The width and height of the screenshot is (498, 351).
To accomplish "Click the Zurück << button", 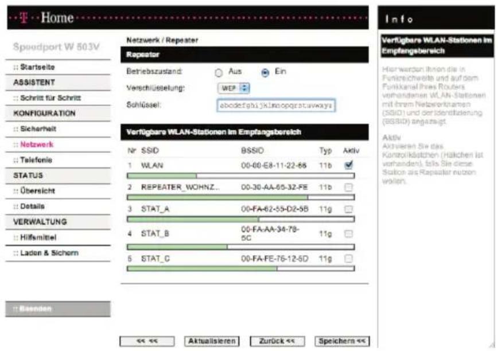I will coord(277,341).
